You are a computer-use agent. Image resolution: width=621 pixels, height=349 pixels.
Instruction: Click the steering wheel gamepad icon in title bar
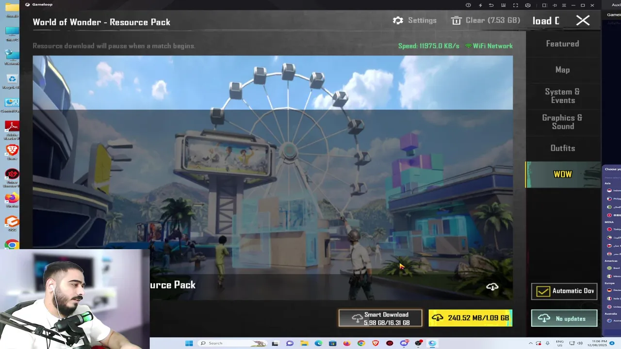[528, 5]
